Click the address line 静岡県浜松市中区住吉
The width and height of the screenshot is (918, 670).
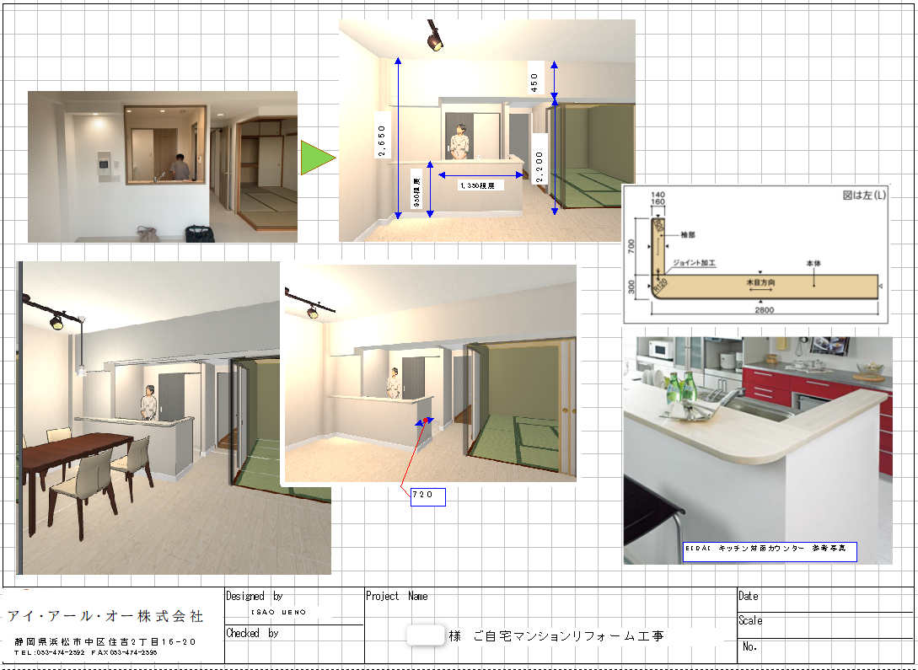click(x=105, y=642)
